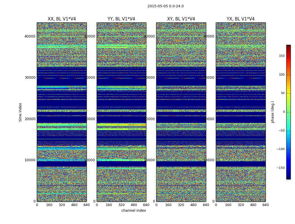
Task: Click the colorbar tick label −150
Action: (280, 168)
